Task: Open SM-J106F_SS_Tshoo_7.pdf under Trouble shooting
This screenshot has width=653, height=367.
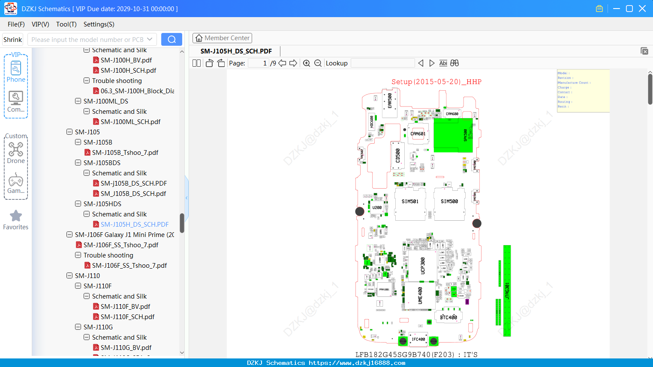Action: click(129, 266)
